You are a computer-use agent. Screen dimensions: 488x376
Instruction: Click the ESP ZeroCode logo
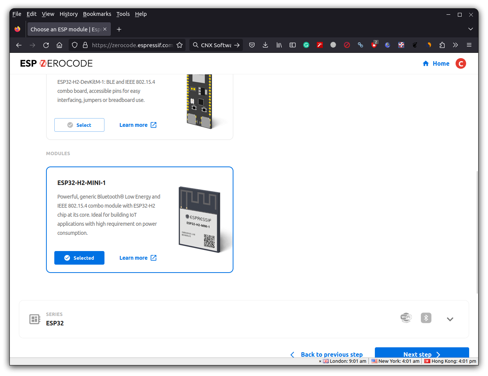56,63
